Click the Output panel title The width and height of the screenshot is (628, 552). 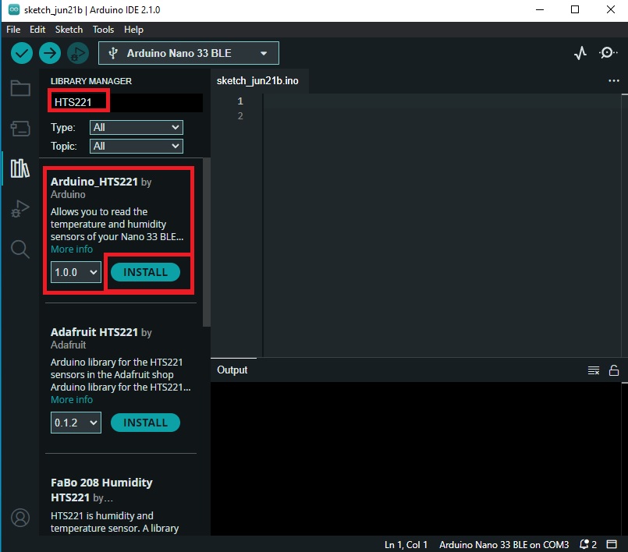click(x=232, y=370)
